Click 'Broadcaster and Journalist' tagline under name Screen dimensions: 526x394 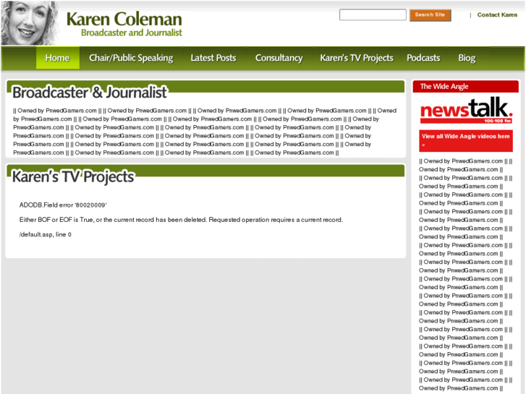[132, 33]
